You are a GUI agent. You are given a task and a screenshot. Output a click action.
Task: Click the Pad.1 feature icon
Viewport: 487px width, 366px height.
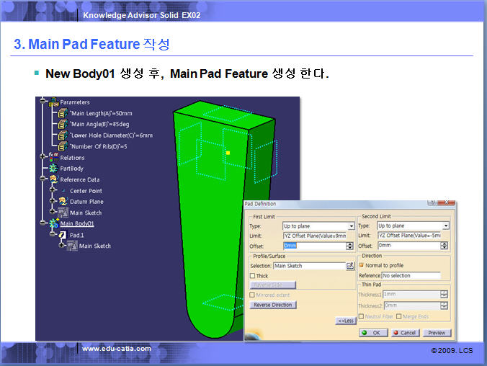pos(63,235)
